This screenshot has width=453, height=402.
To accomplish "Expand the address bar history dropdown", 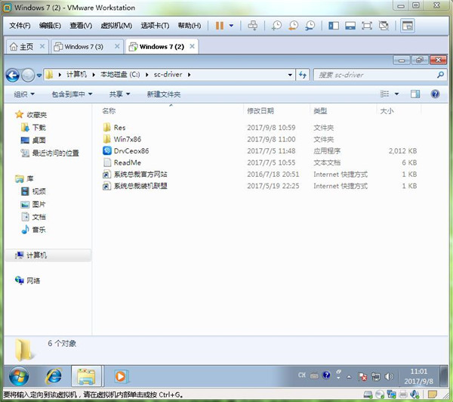I will pos(290,75).
